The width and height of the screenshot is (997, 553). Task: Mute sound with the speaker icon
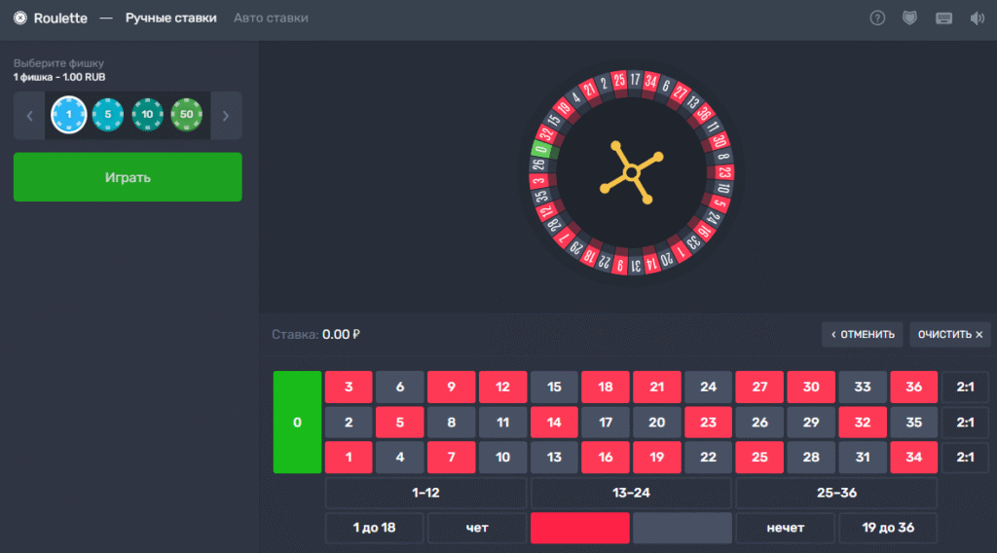(x=977, y=18)
